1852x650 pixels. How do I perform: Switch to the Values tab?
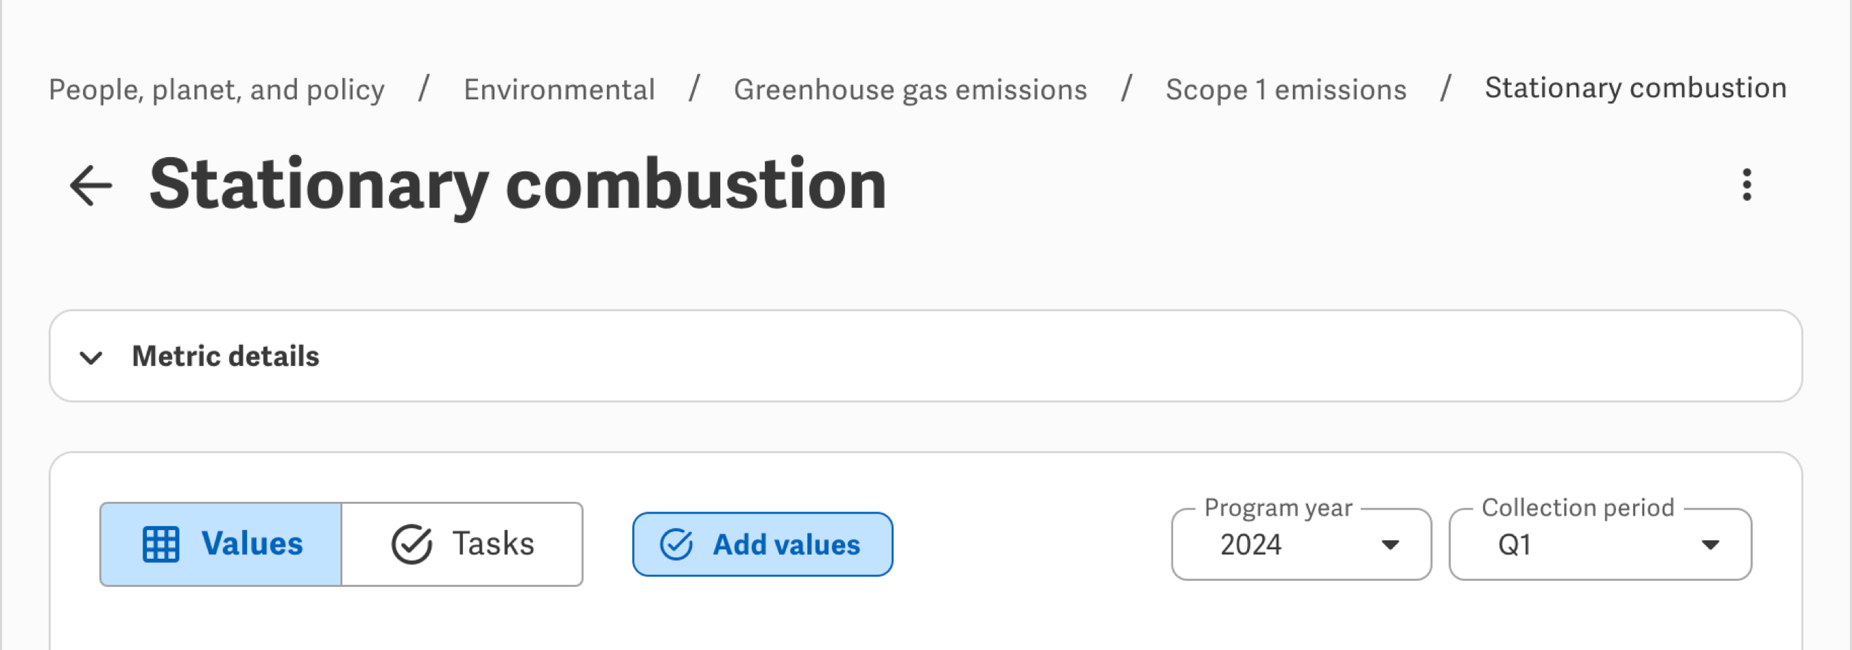pos(221,544)
